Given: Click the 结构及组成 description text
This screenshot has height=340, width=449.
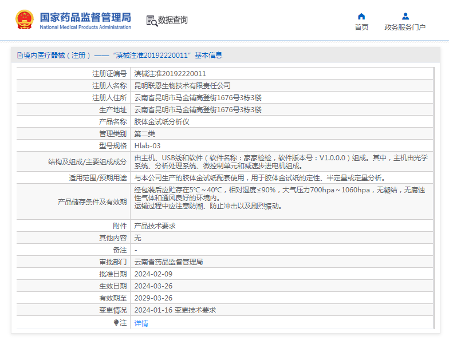Looking at the screenshot, I should coord(281,162).
